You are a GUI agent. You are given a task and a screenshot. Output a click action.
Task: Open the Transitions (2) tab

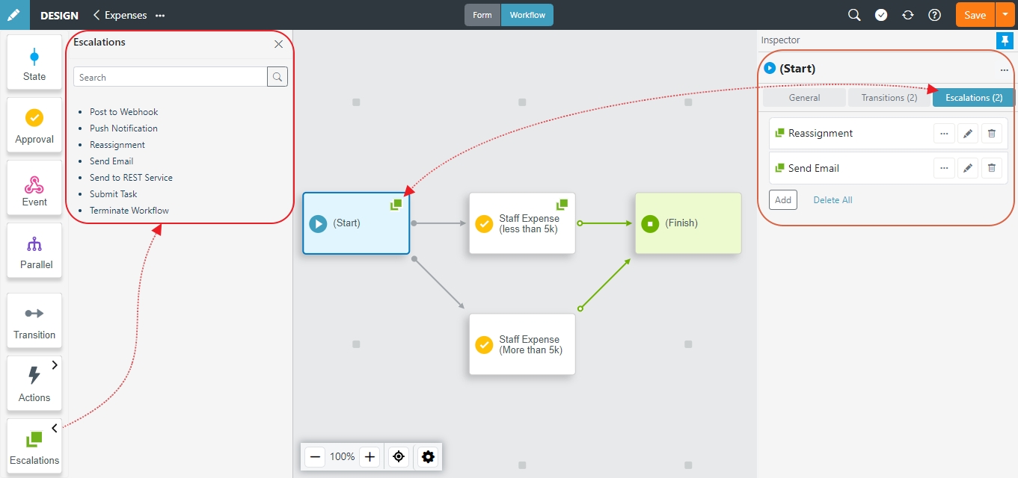click(x=889, y=98)
